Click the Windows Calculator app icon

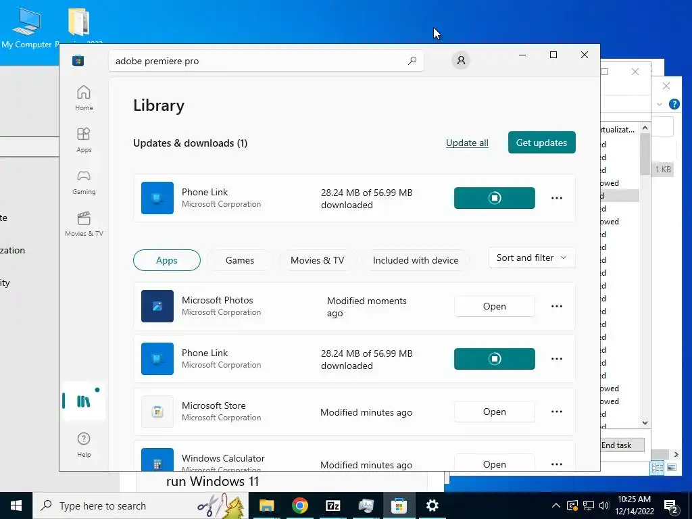point(157,460)
